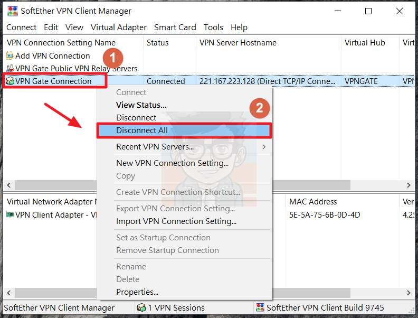418x318 pixels.
Task: Click the Add VPN Connection icon
Action: coord(10,55)
